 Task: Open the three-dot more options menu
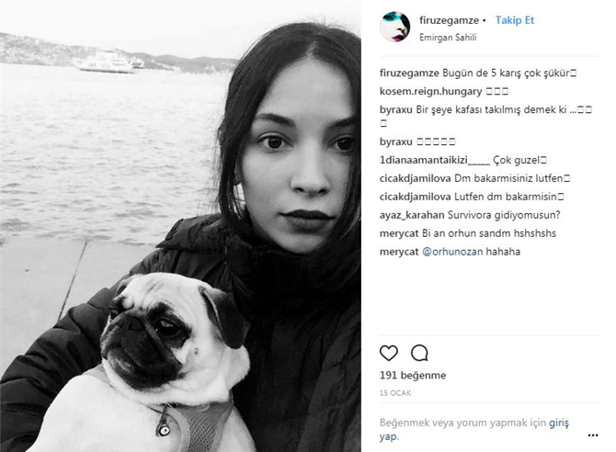(593, 435)
